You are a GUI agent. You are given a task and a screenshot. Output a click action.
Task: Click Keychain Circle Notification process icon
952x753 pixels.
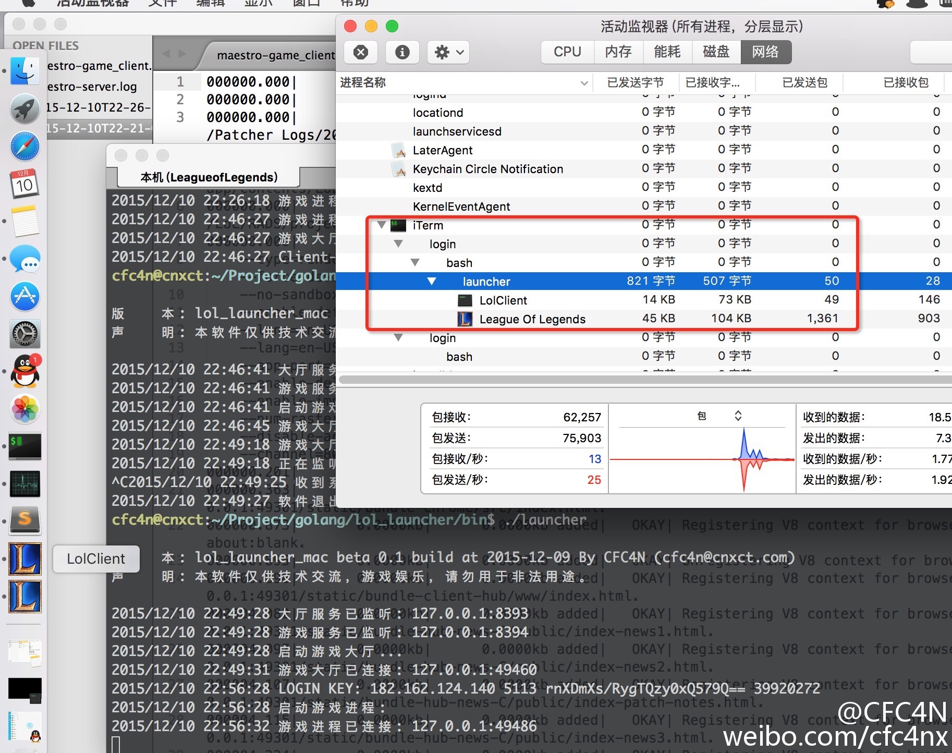398,169
